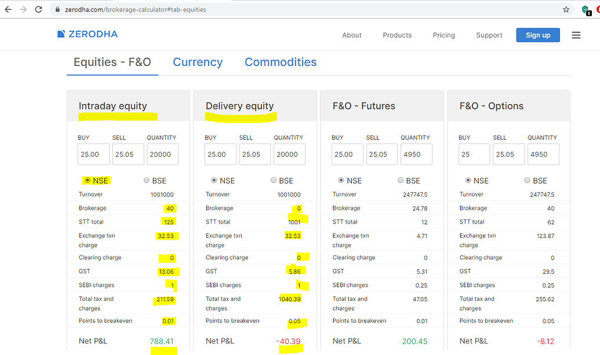600x355 pixels.
Task: Click the Intraday equity BUY price field
Action: (93, 154)
